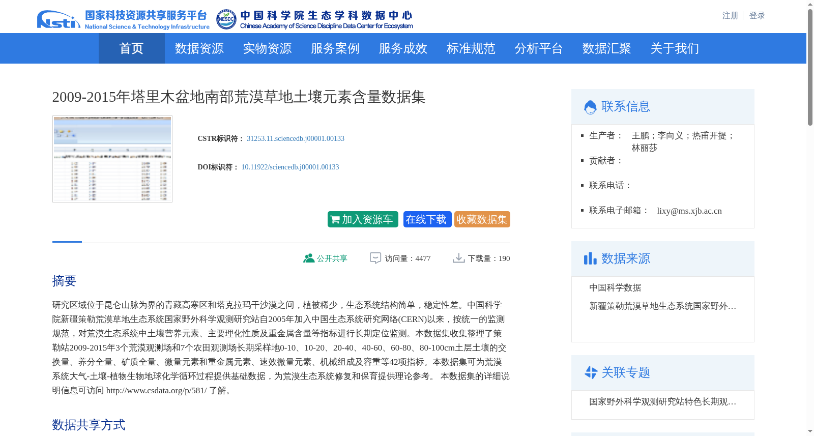This screenshot has height=436, width=814.
Task: Click the 在线下载 button
Action: coord(427,219)
